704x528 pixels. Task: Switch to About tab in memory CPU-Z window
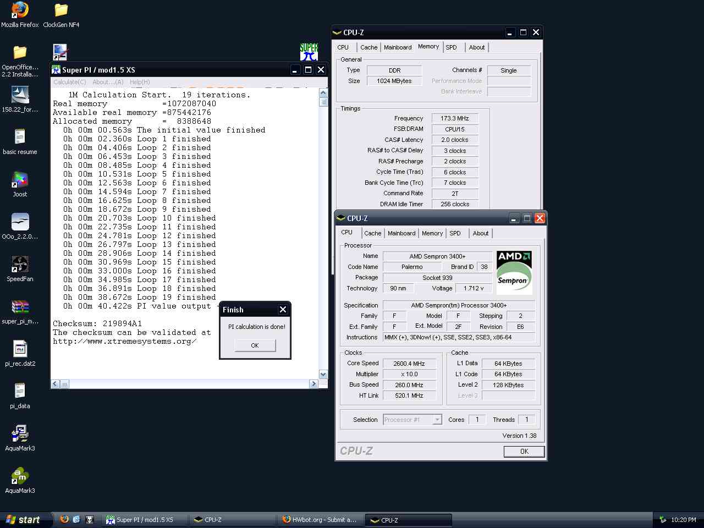tap(477, 47)
